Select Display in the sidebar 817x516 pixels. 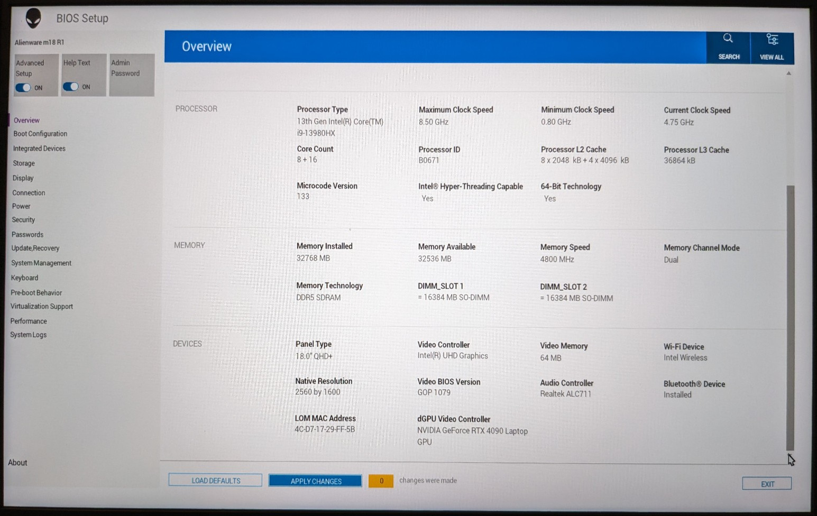click(x=23, y=178)
